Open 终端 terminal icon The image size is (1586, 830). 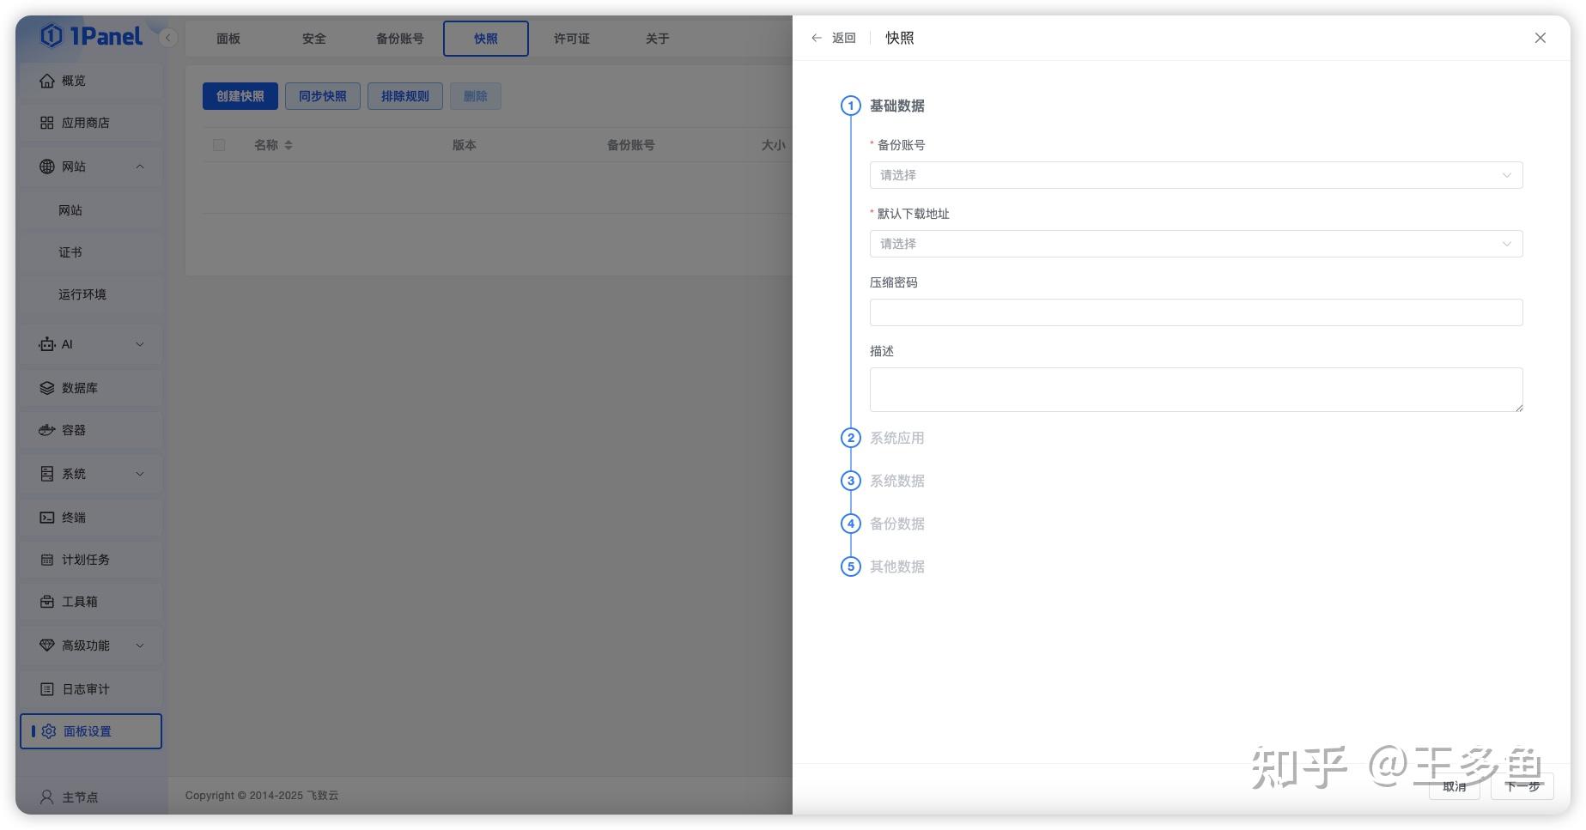pyautogui.click(x=47, y=518)
